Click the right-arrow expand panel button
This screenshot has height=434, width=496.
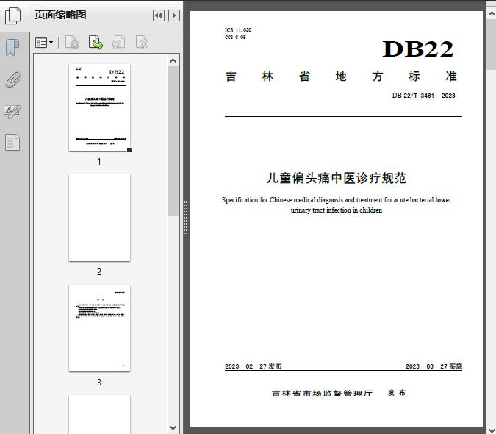174,15
